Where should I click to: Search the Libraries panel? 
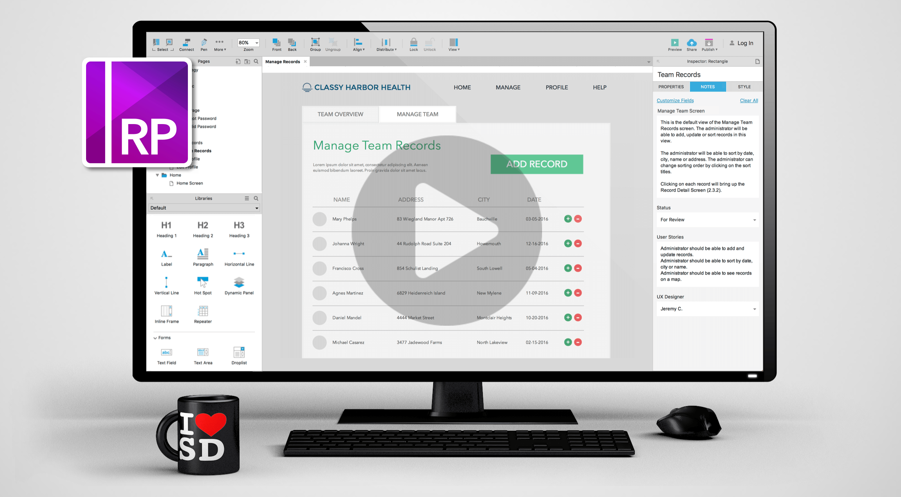256,198
